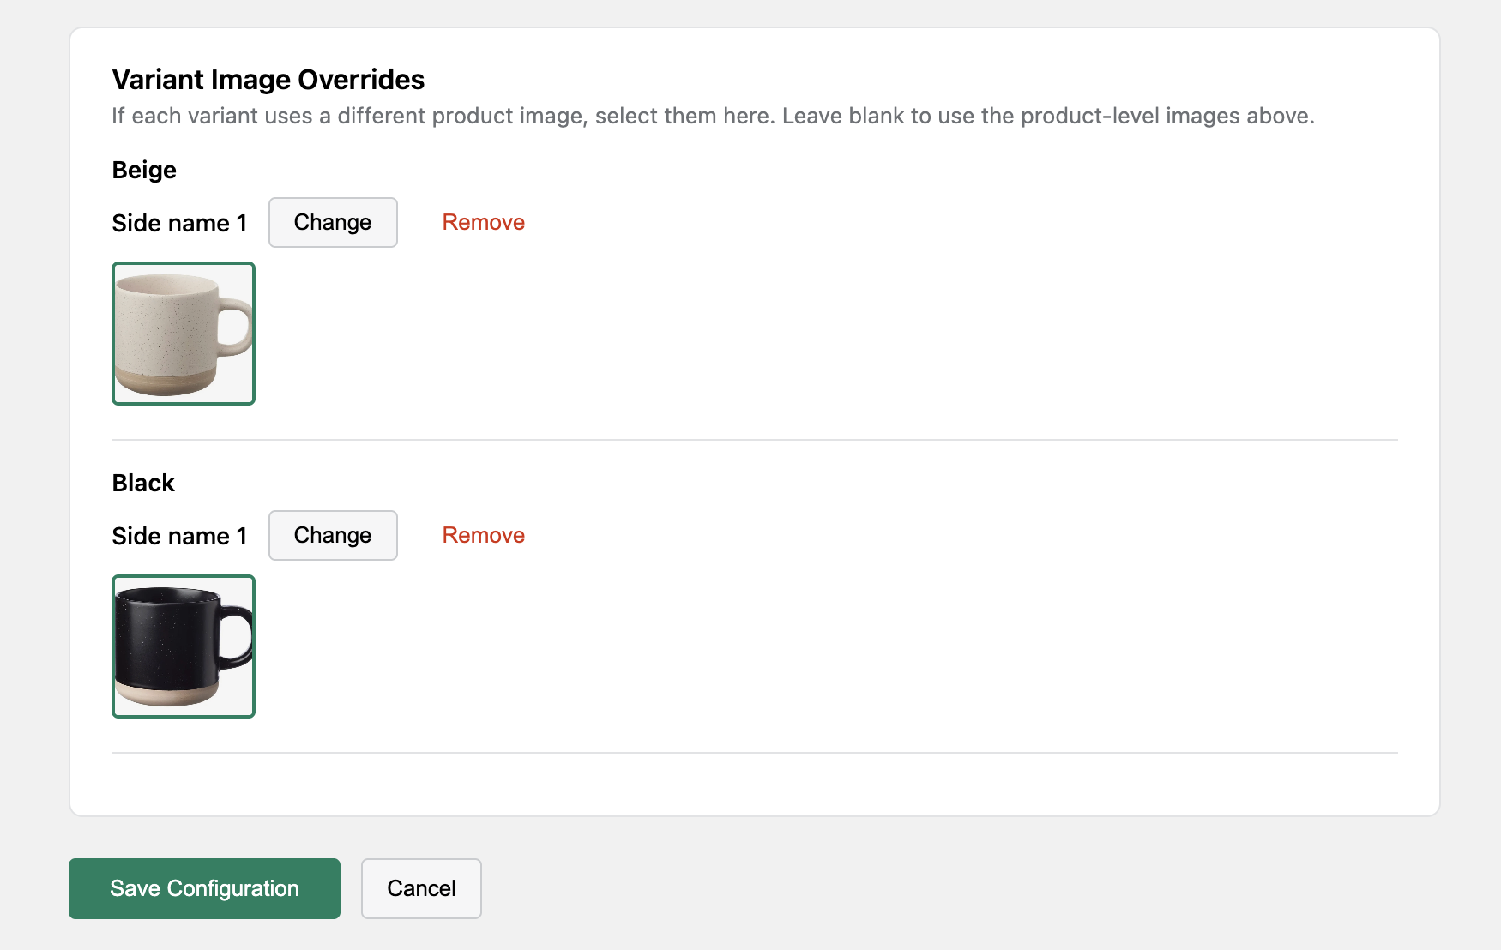Click Change button for Black variant
This screenshot has width=1501, height=950.
[x=333, y=535]
